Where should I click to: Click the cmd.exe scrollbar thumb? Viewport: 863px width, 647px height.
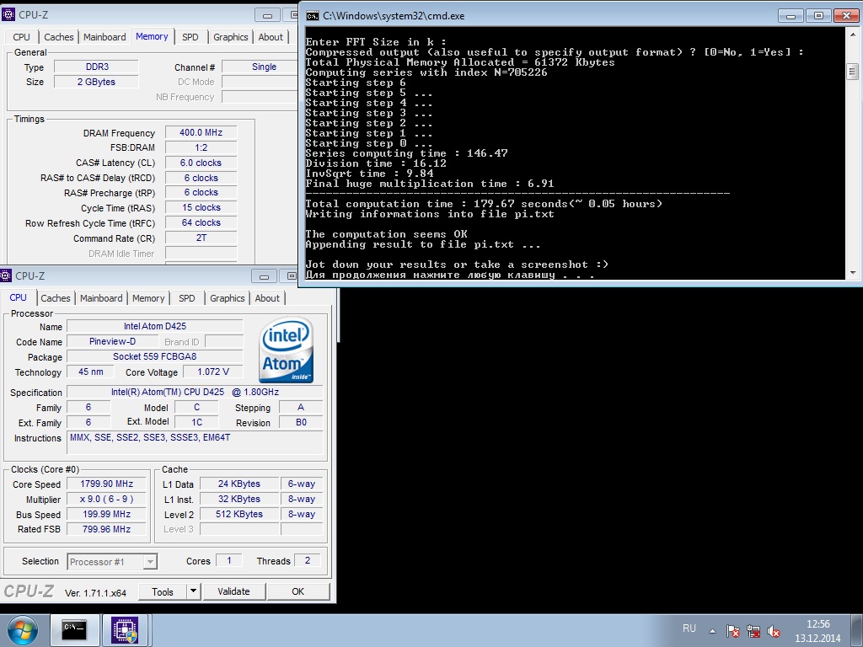pos(853,71)
